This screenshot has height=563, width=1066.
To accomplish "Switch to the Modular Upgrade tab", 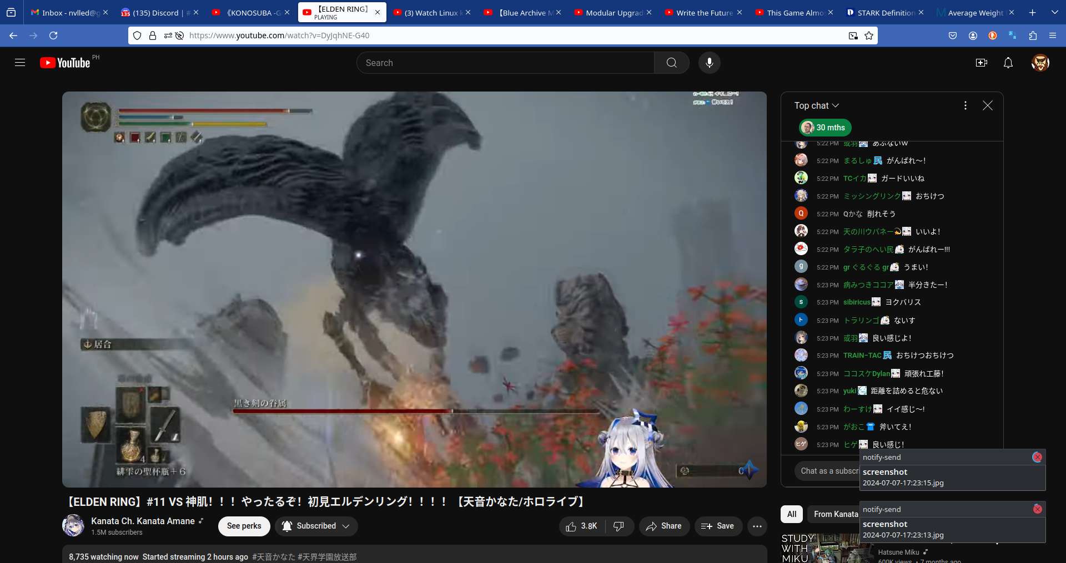I will [613, 12].
